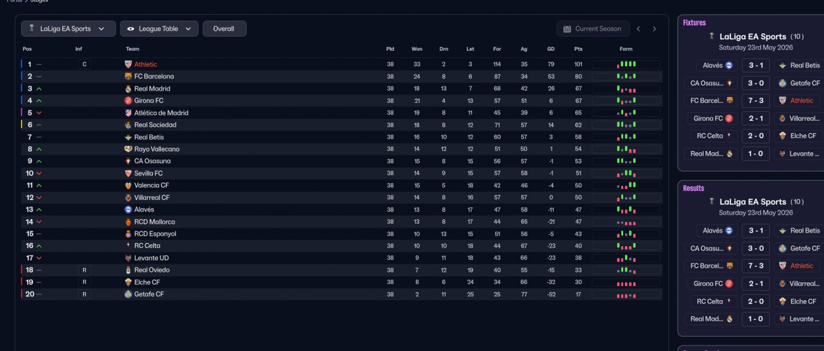This screenshot has height=351, width=824.
Task: Click the Real Madrid badge in table row 3
Action: tap(128, 89)
